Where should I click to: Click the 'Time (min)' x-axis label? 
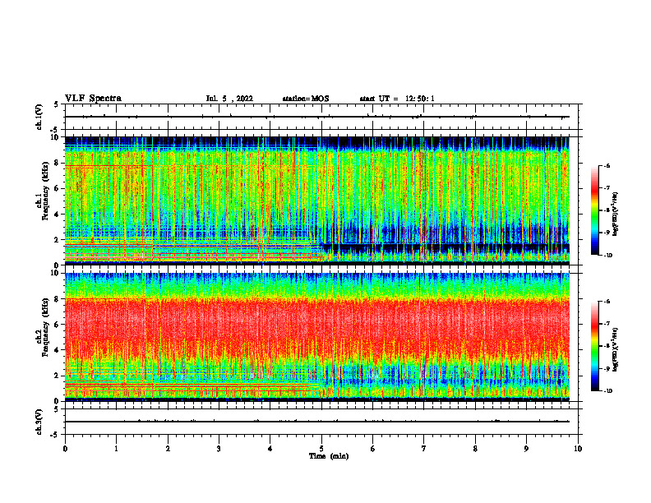click(x=329, y=456)
